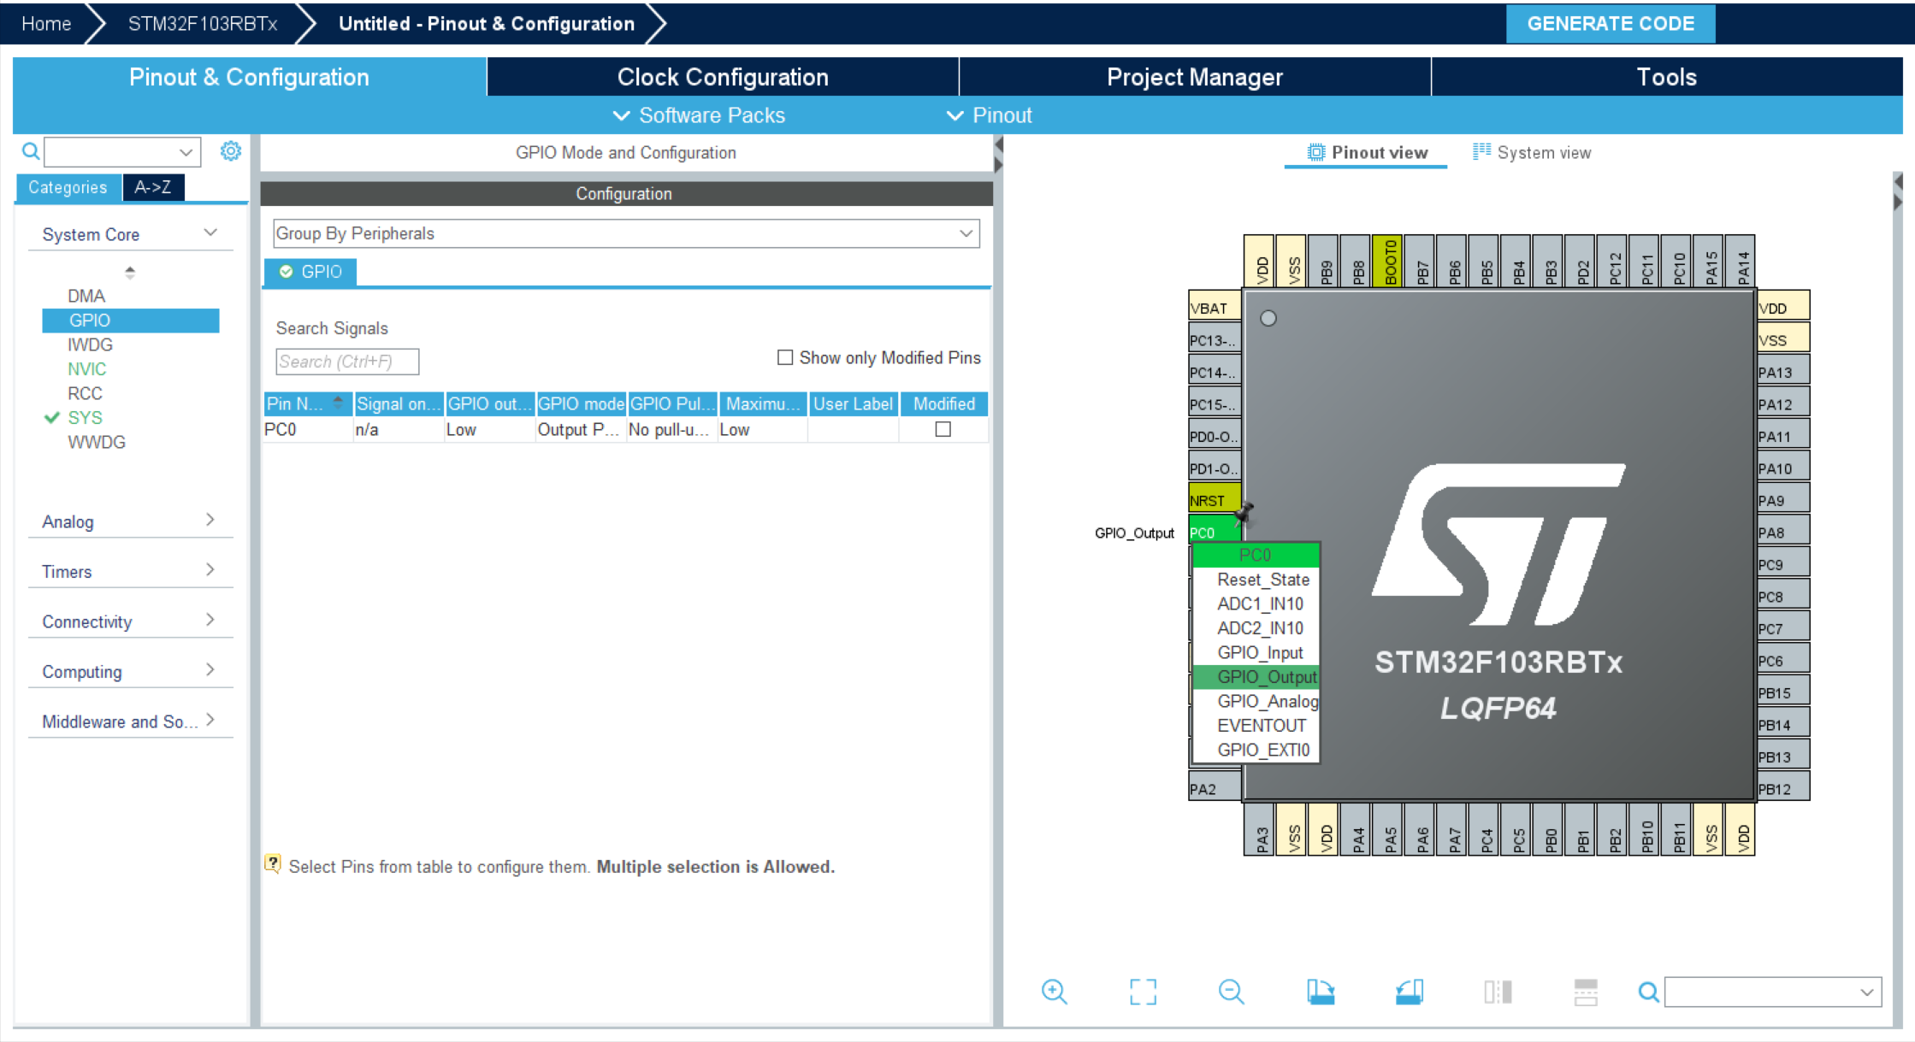Click the help icon next to Select Pins hint
Viewport: 1915px width, 1042px height.
(x=273, y=864)
